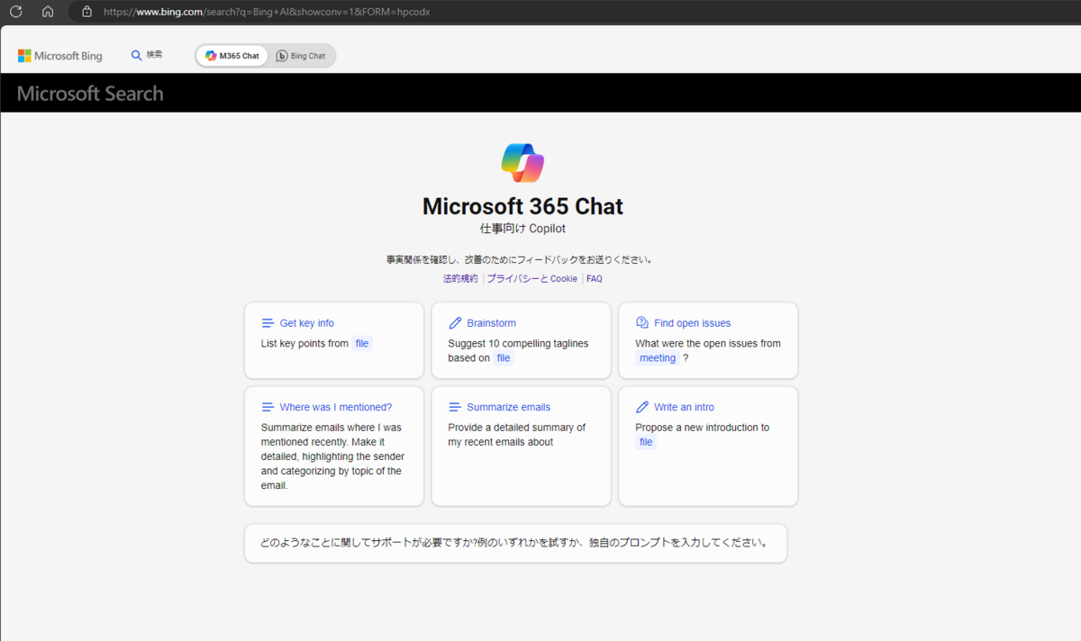Click the file chip in Get key info
Viewport: 1081px width, 641px height.
point(362,343)
